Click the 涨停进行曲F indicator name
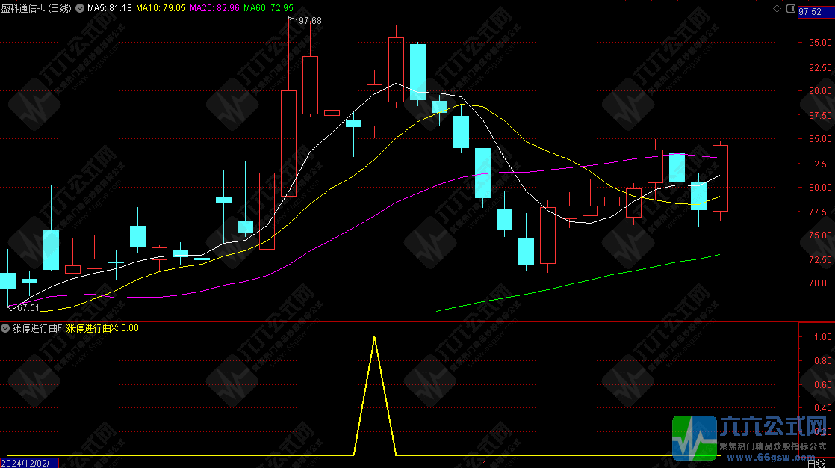 (x=37, y=328)
